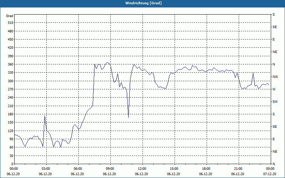This screenshot has width=285, height=178.
Task: Click the 06:00 time label
Action: (x=78, y=169)
